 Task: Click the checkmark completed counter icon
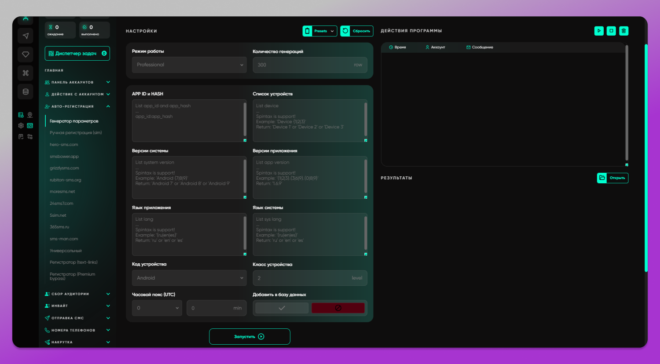84,27
